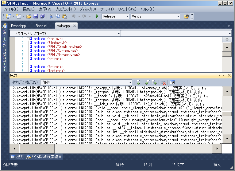235x171 pixels.
Task: Open the Add New Item dropdown arrow
Action: coord(24,16)
